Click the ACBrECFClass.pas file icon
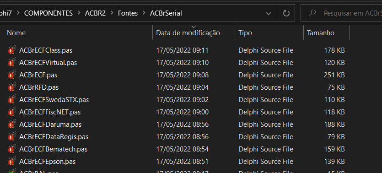This screenshot has width=382, height=173. 12,50
